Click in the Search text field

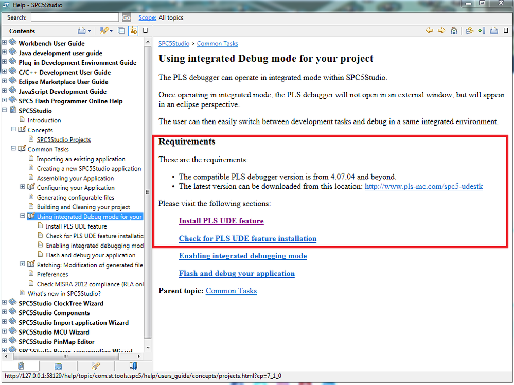75,17
